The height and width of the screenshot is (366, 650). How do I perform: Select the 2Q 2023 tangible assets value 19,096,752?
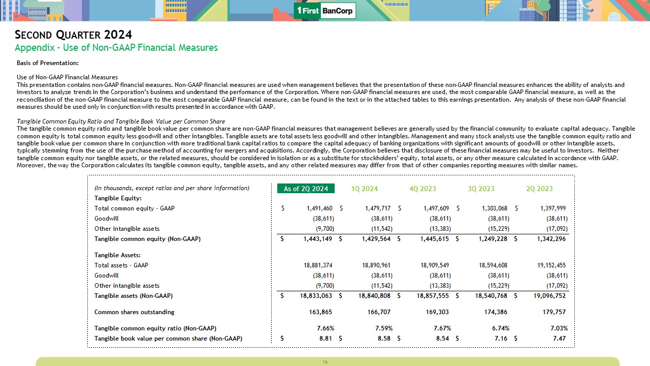(x=547, y=296)
